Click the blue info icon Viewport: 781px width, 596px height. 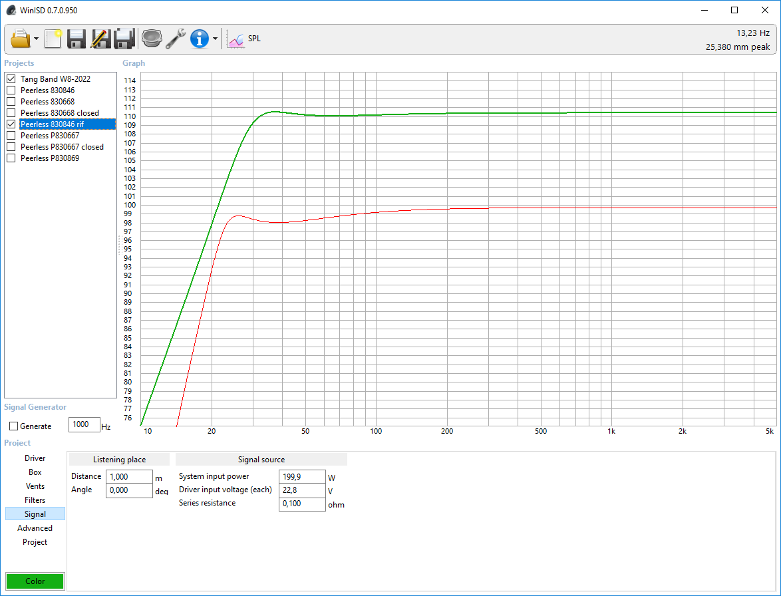point(200,39)
